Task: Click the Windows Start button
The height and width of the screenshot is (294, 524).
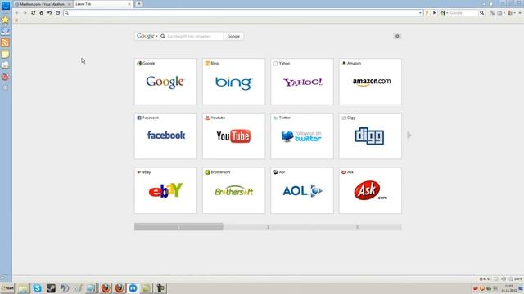Action: 7,288
